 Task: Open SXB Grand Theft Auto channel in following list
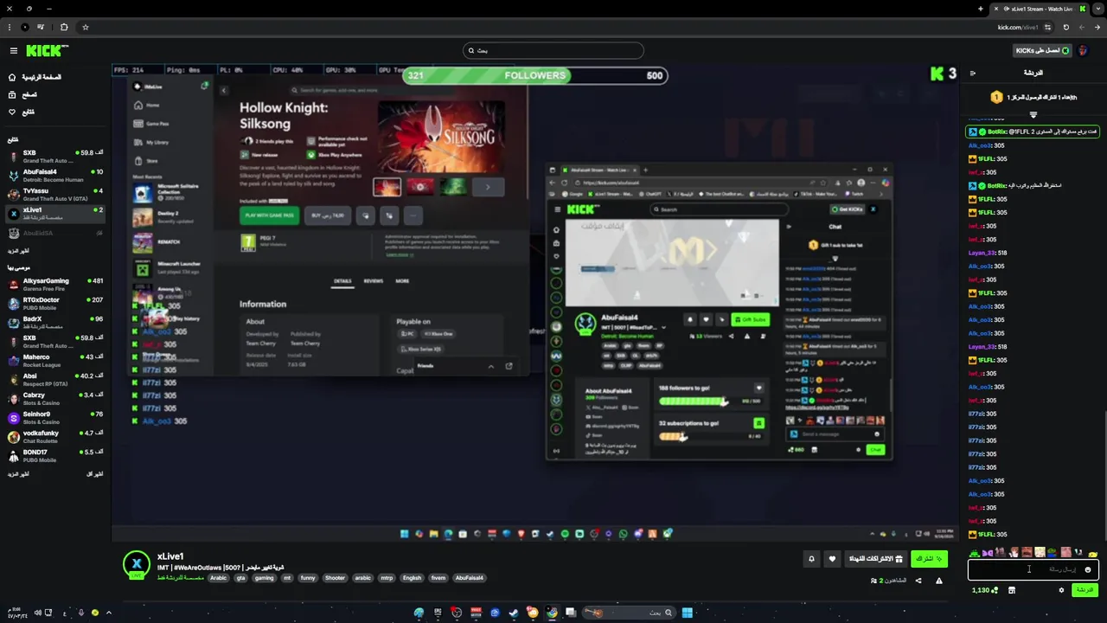pos(55,157)
